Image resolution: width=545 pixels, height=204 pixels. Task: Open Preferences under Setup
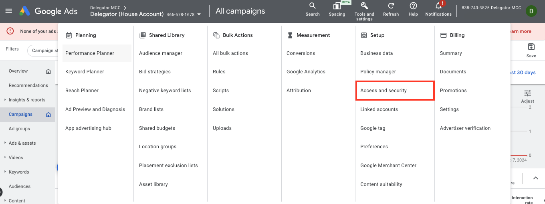(x=374, y=147)
